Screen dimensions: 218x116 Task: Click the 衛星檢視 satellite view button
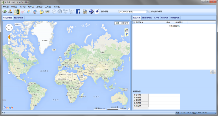(x=124, y=23)
